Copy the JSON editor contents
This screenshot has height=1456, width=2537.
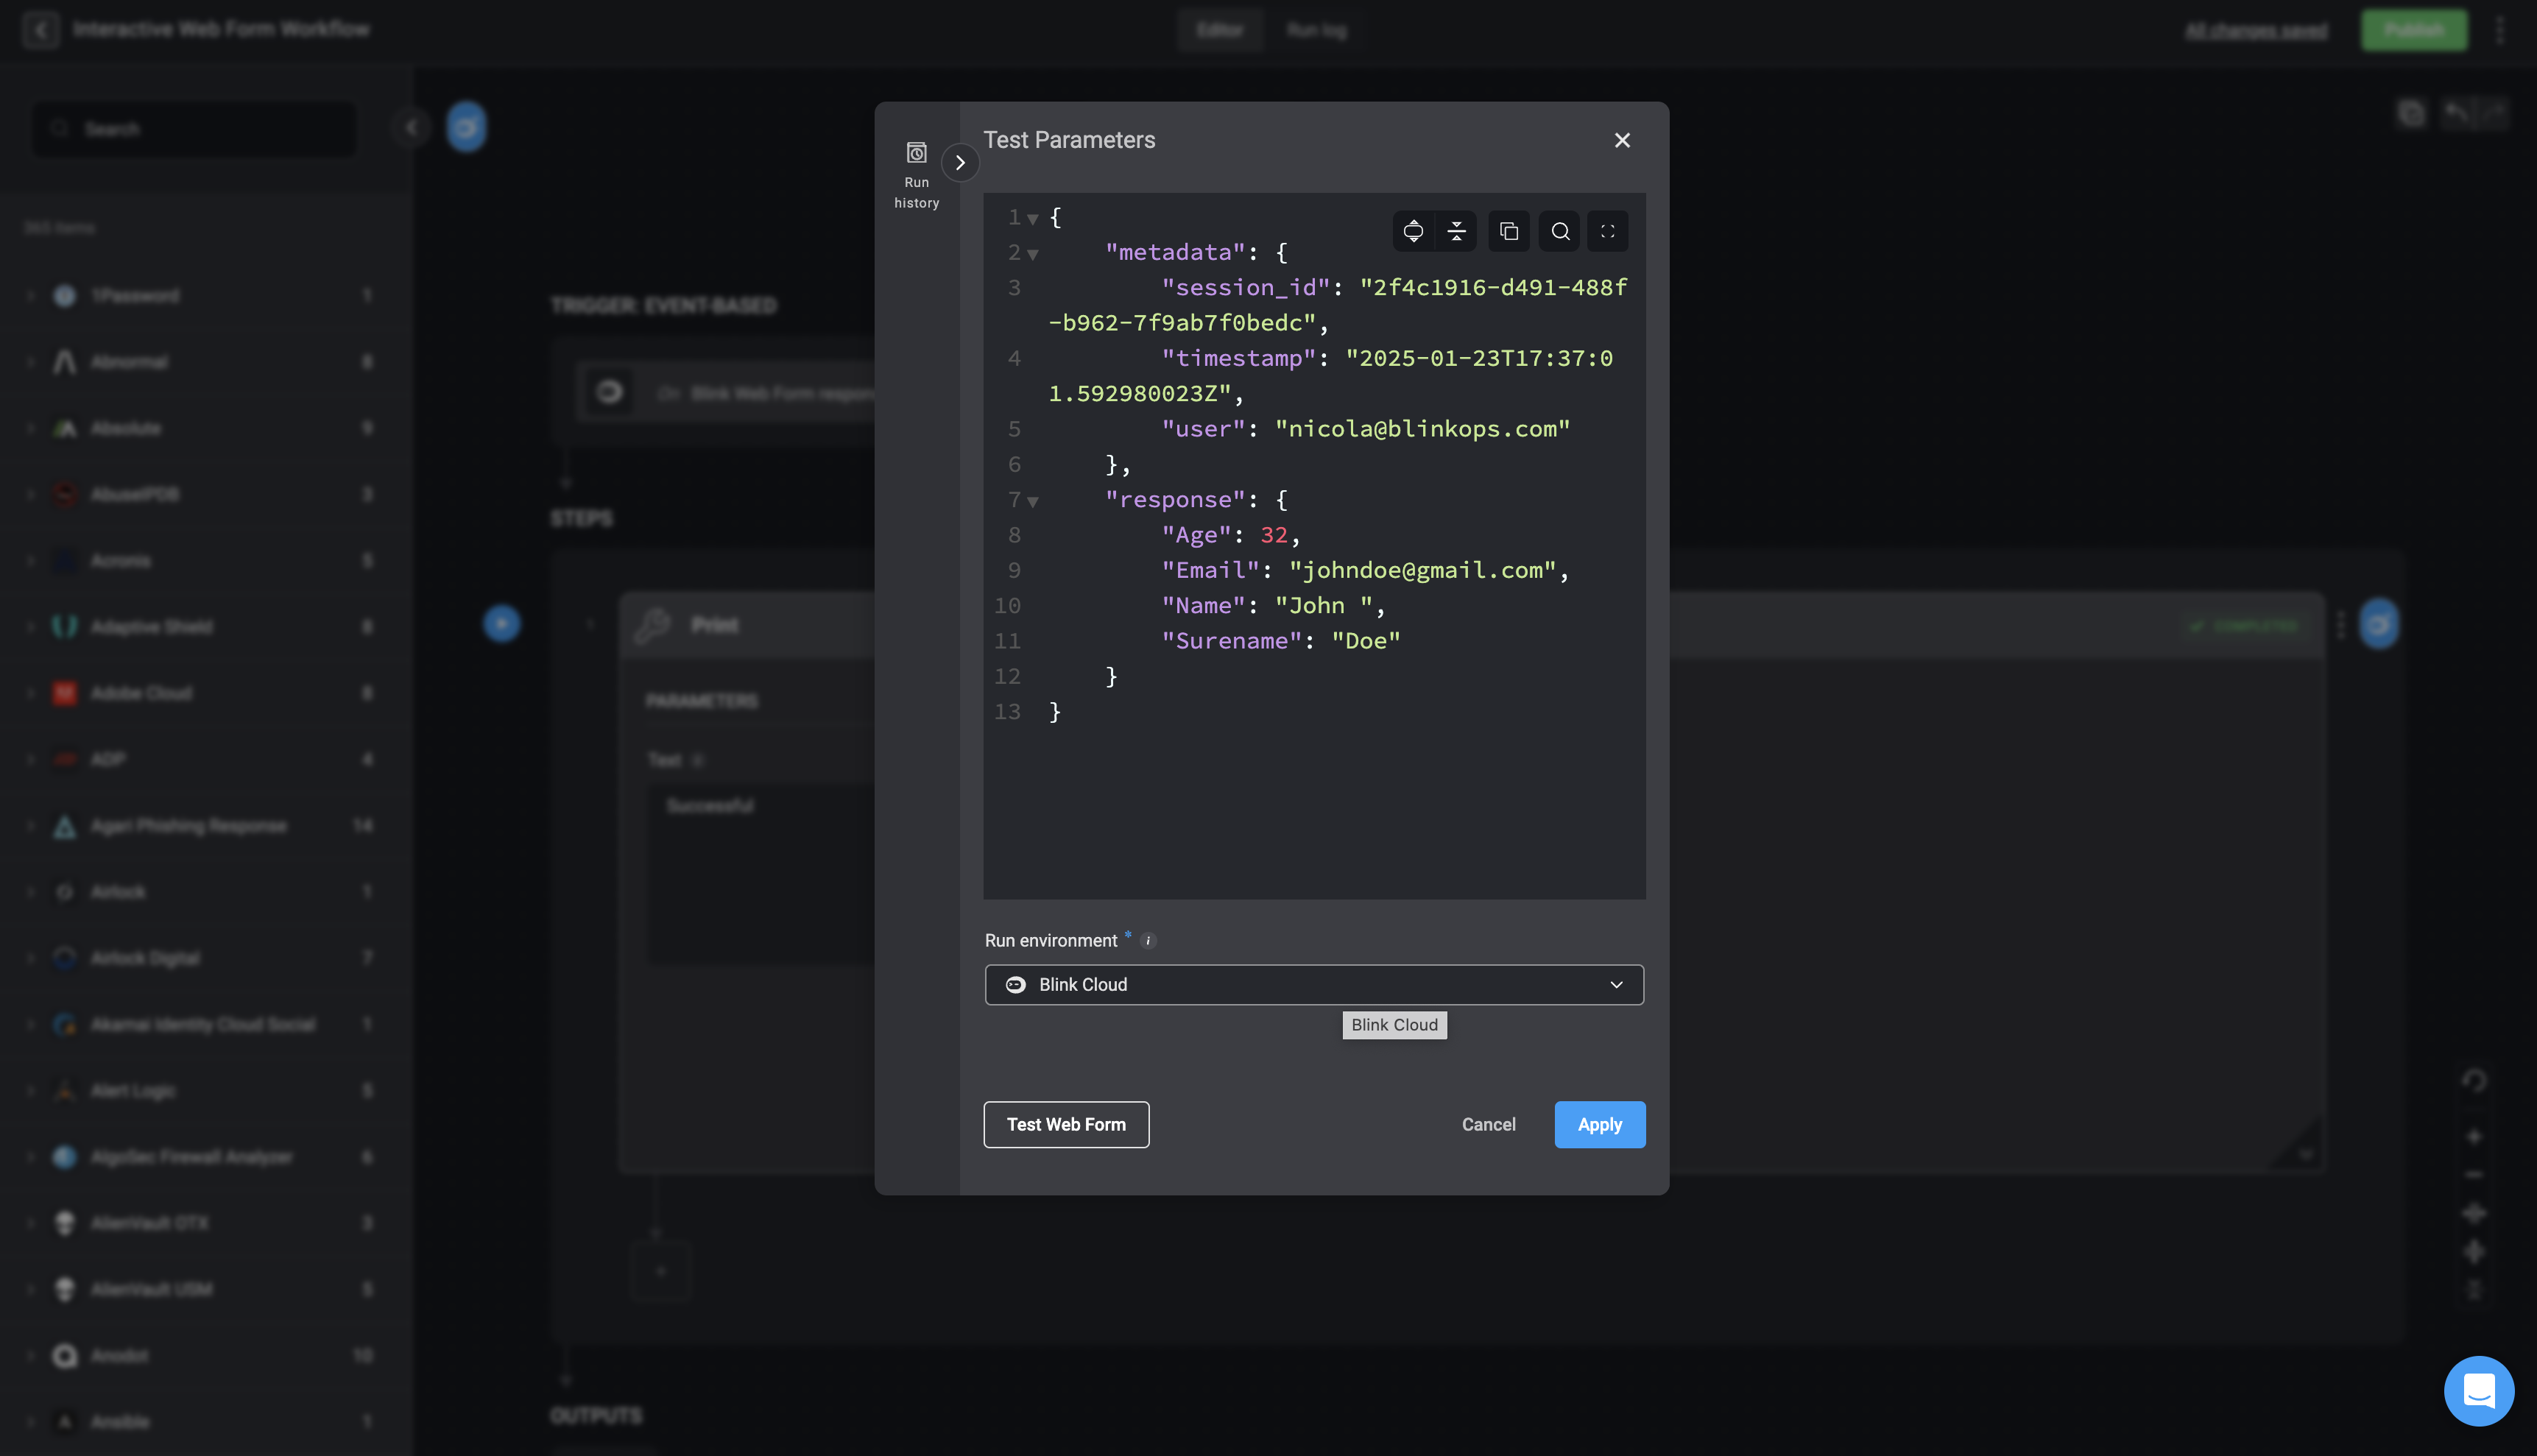tap(1509, 231)
